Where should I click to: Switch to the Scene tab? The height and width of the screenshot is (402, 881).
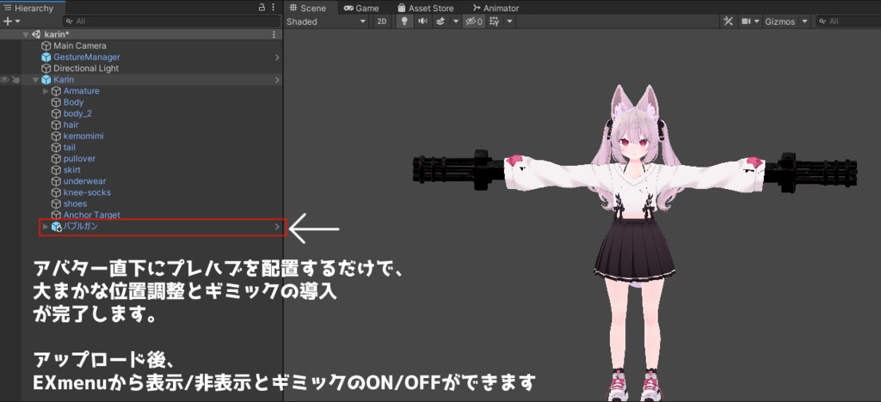307,8
